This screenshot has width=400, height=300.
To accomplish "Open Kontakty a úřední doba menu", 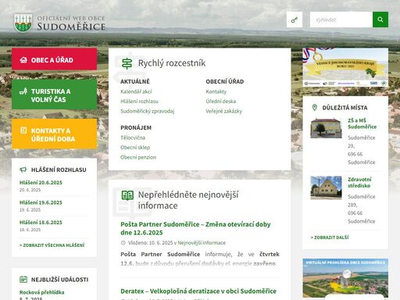I will point(54,134).
